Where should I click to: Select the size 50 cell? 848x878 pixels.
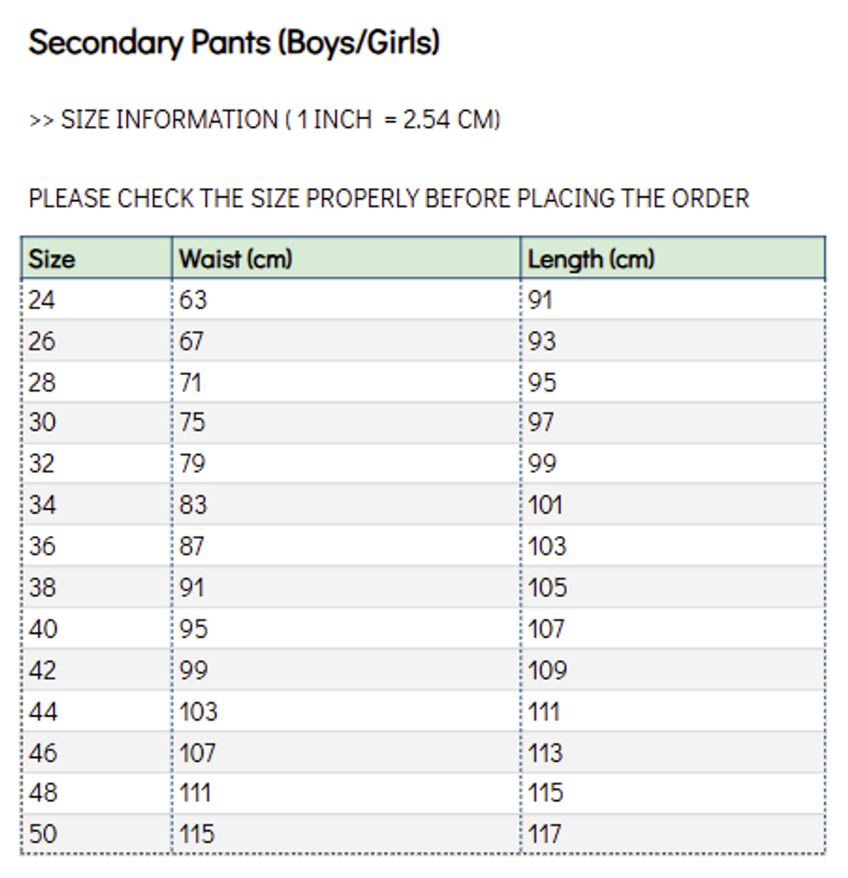pos(43,833)
